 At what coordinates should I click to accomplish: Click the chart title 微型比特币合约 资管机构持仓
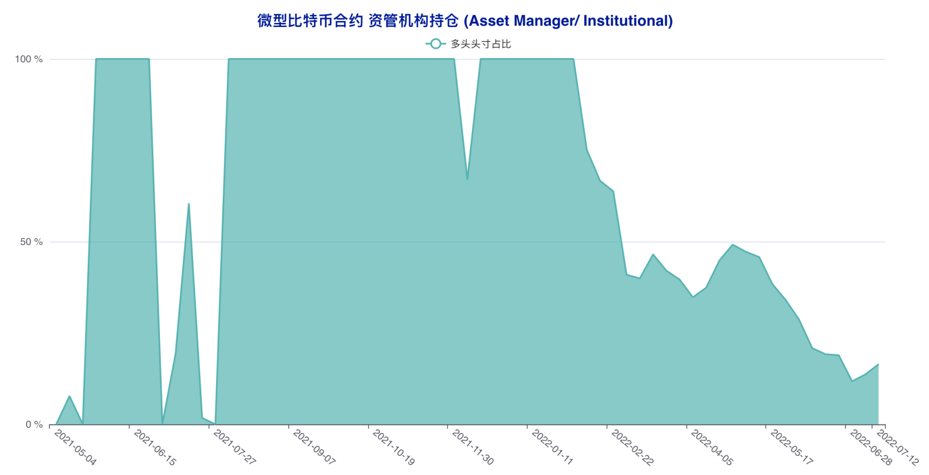pyautogui.click(x=465, y=21)
